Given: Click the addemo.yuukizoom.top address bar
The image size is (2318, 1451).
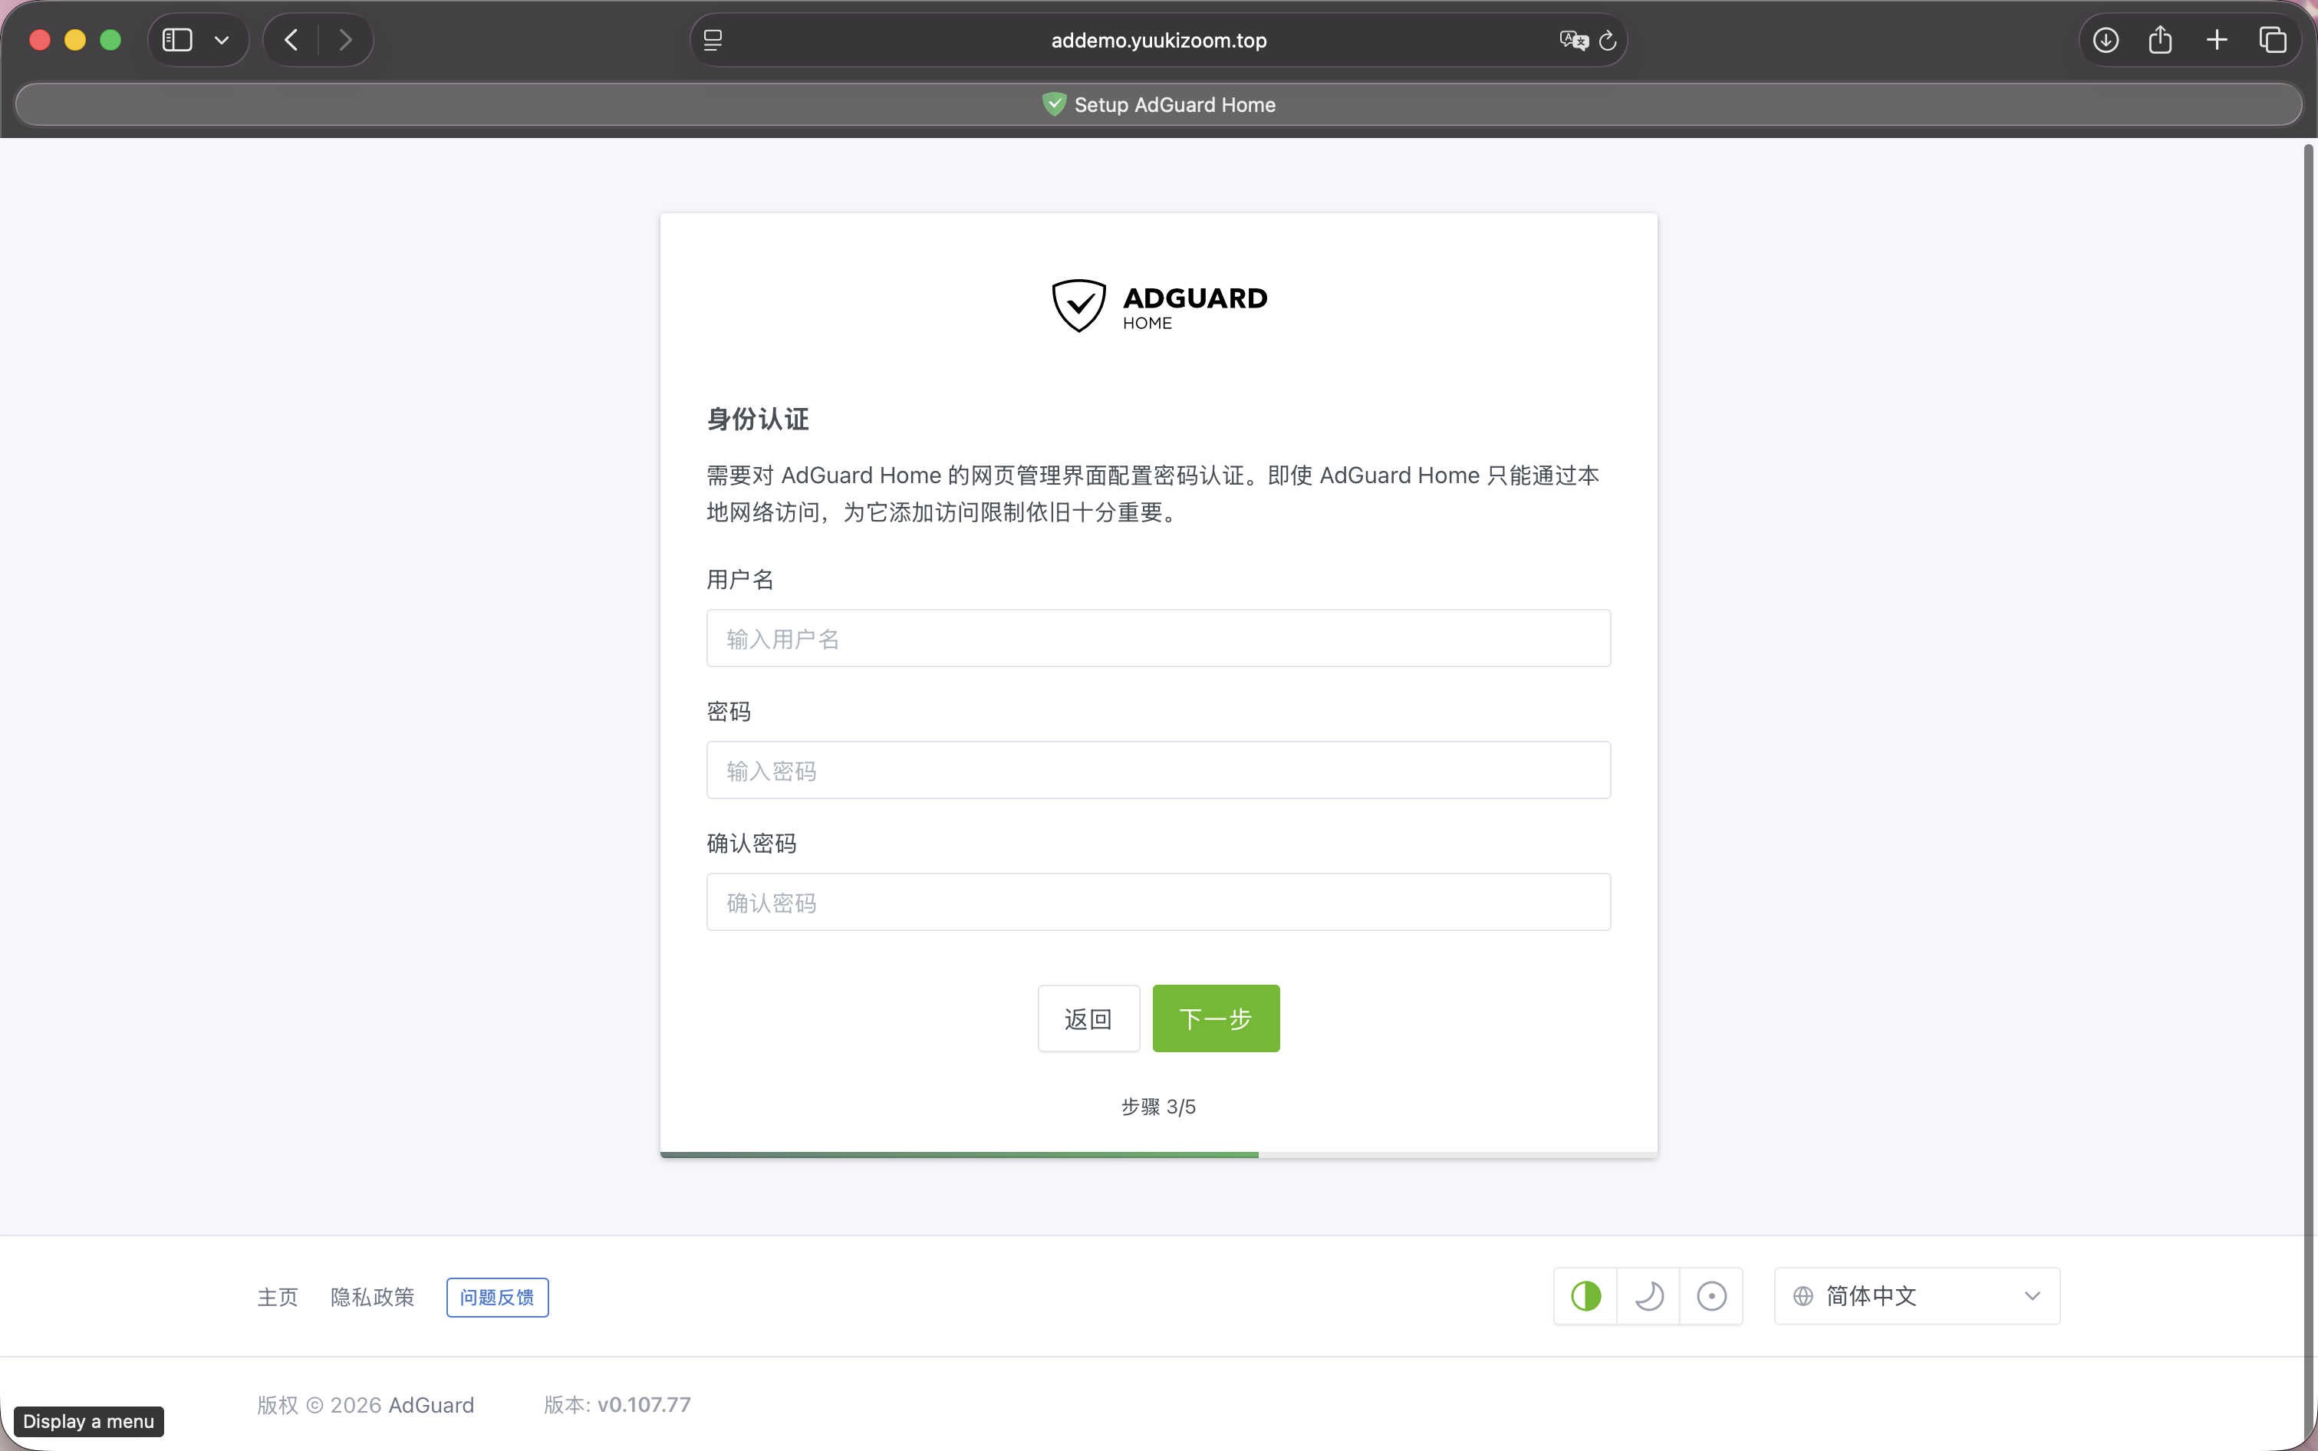Looking at the screenshot, I should click(x=1158, y=41).
